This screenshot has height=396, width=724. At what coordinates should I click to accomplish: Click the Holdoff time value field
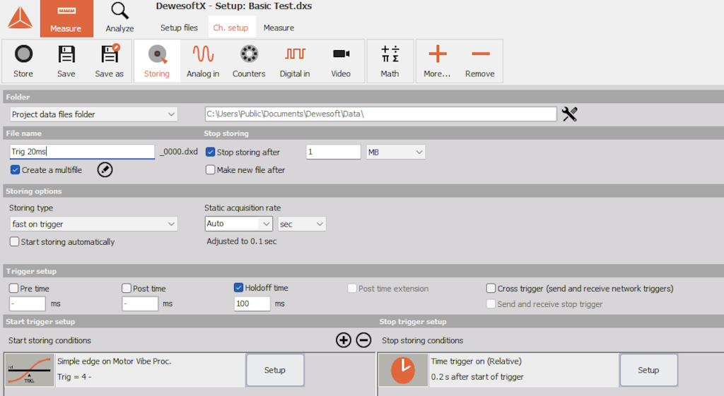point(252,304)
